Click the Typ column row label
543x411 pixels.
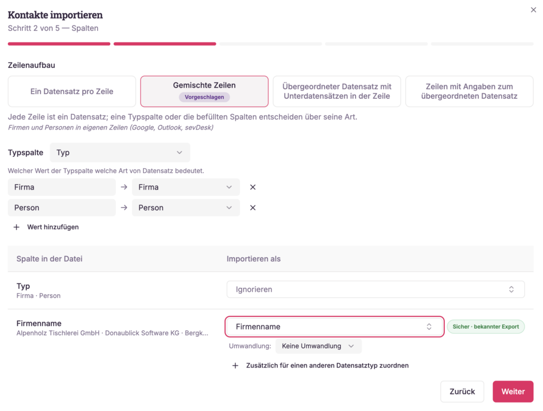[x=23, y=286]
